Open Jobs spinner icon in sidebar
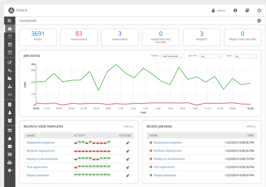 [x=10, y=37]
